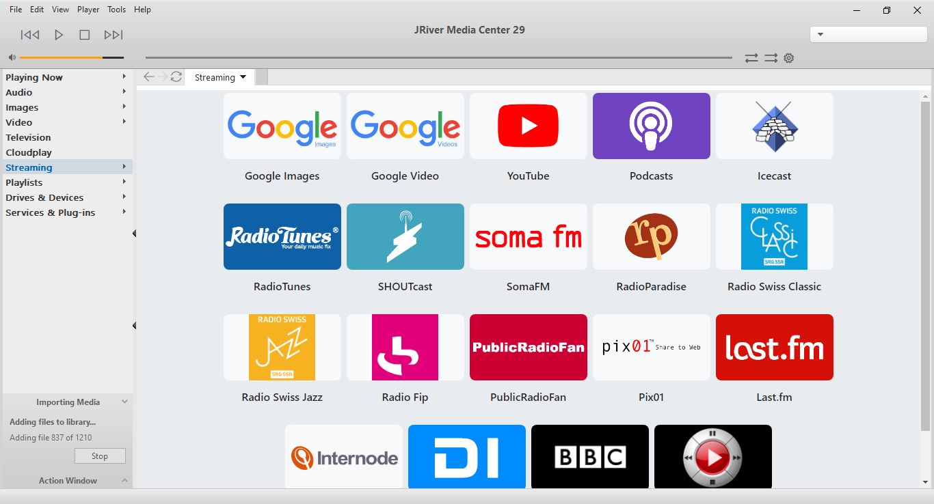Click the Previous track button
The width and height of the screenshot is (934, 504).
[30, 35]
